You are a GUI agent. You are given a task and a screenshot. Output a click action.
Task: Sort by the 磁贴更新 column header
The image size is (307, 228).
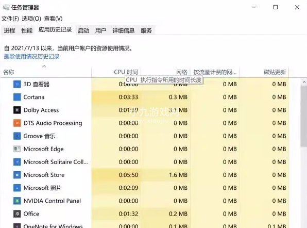[x=264, y=72]
